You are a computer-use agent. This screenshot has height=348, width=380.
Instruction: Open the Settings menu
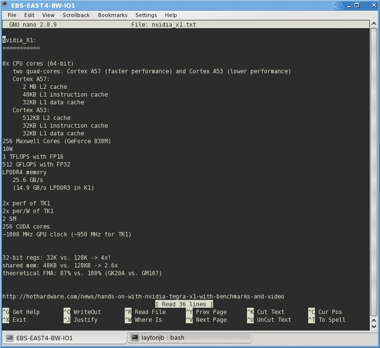(x=146, y=15)
